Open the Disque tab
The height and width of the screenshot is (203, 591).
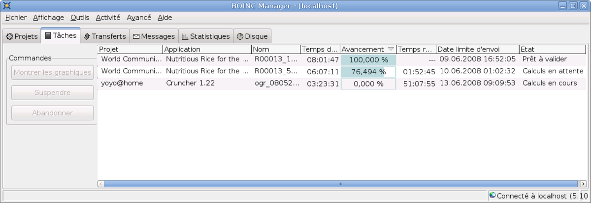pos(252,36)
